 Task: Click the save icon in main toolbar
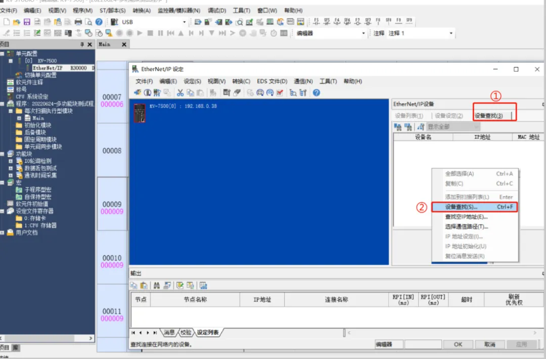[x=27, y=22]
